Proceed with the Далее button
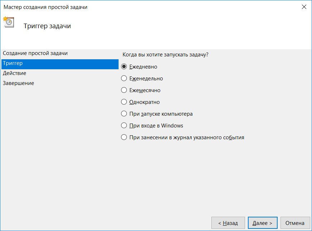312x231 pixels. [x=263, y=223]
